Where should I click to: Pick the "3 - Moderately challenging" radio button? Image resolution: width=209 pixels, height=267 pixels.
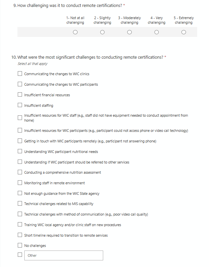point(129,32)
